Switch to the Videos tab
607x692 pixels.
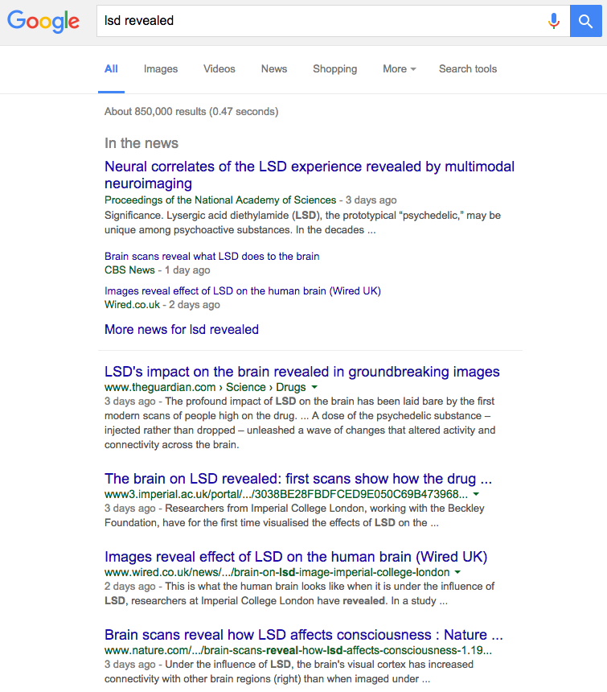pyautogui.click(x=219, y=69)
